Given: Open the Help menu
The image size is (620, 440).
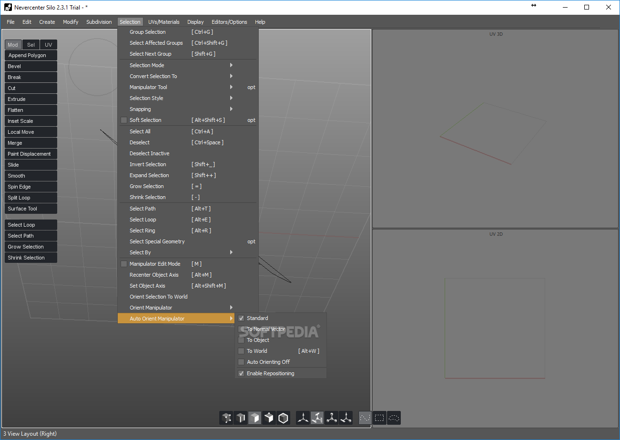Looking at the screenshot, I should point(260,22).
